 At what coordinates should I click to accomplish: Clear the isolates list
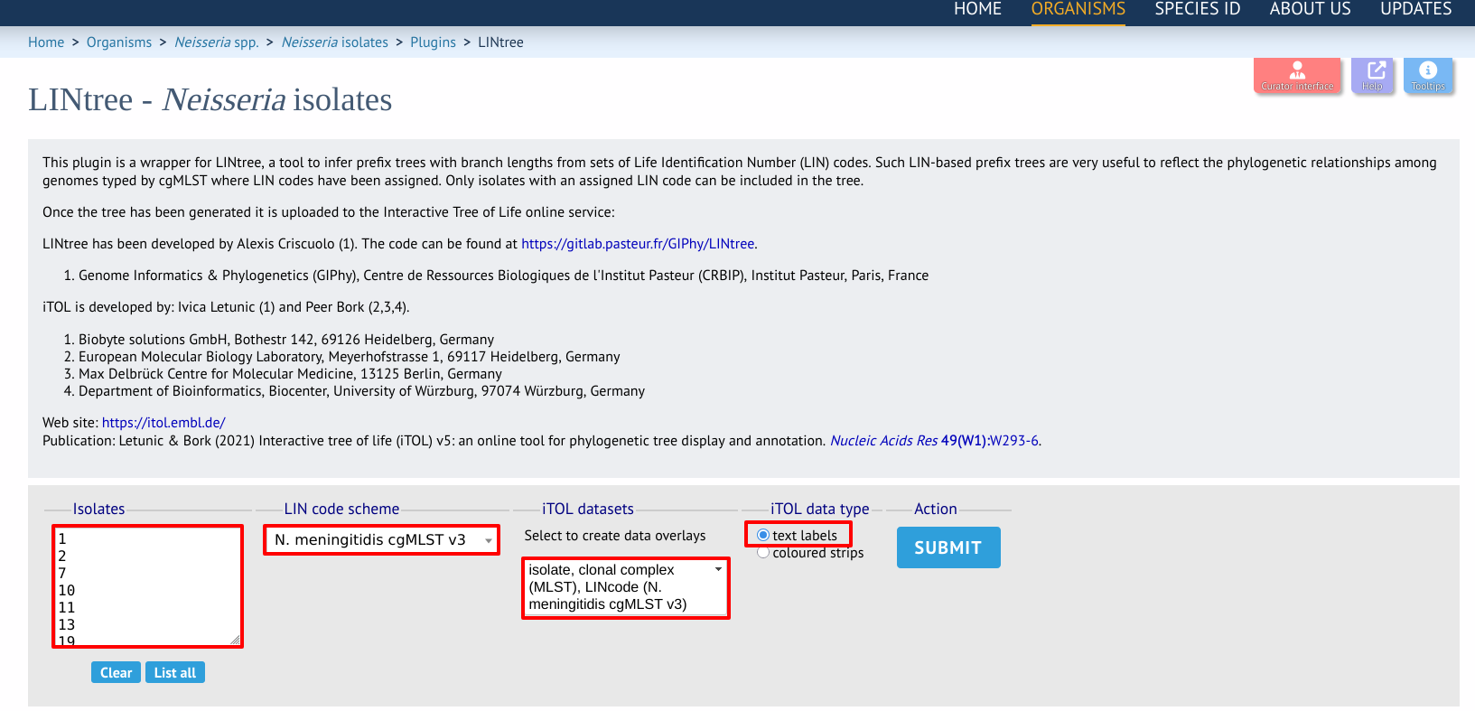(x=116, y=672)
